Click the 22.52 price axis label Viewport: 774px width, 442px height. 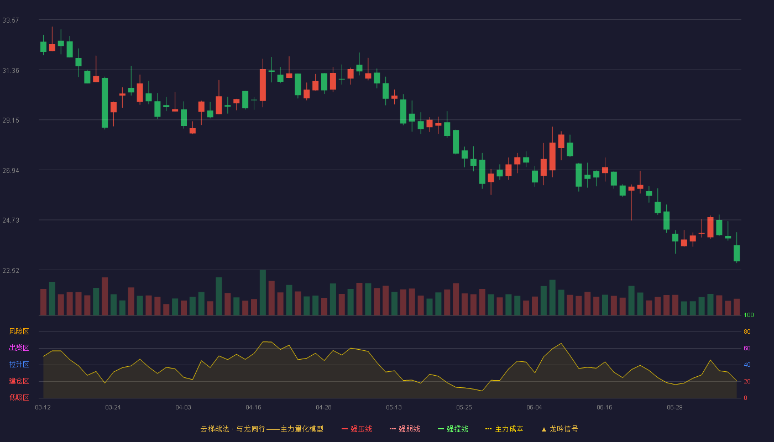[x=11, y=270]
